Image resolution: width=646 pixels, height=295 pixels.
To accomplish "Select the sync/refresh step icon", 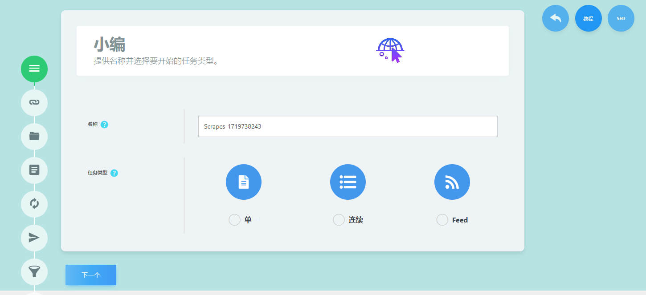I will pos(34,204).
